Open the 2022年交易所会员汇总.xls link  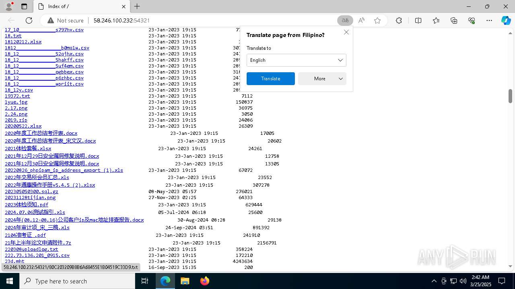(37, 177)
